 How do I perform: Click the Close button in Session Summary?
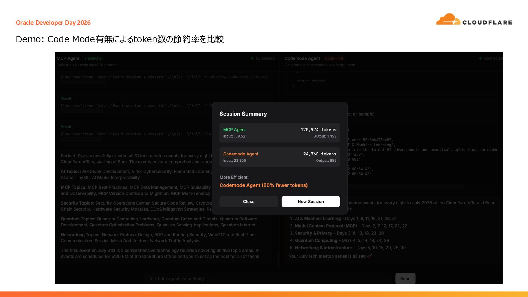(x=249, y=202)
